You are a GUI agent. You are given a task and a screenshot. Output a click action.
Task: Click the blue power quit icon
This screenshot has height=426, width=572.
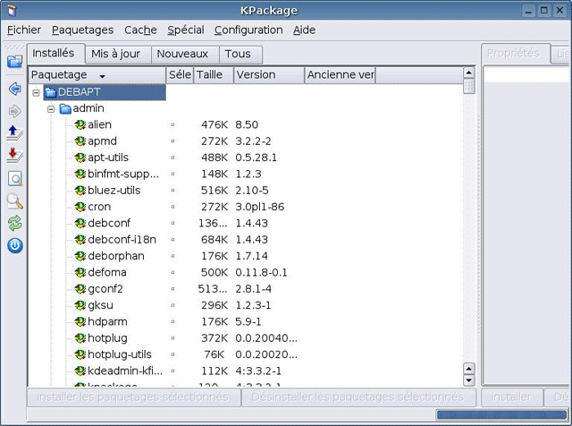[x=14, y=245]
